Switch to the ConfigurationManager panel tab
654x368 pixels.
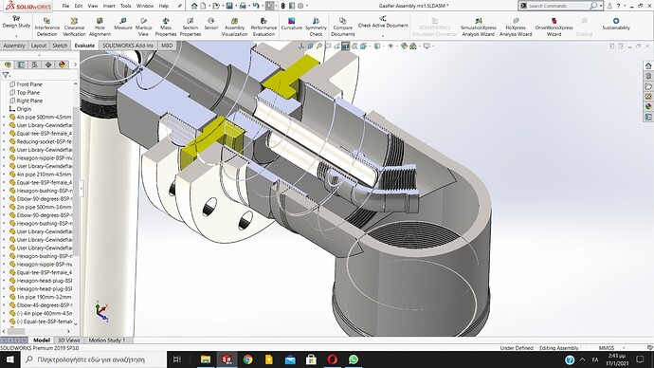[x=35, y=64]
